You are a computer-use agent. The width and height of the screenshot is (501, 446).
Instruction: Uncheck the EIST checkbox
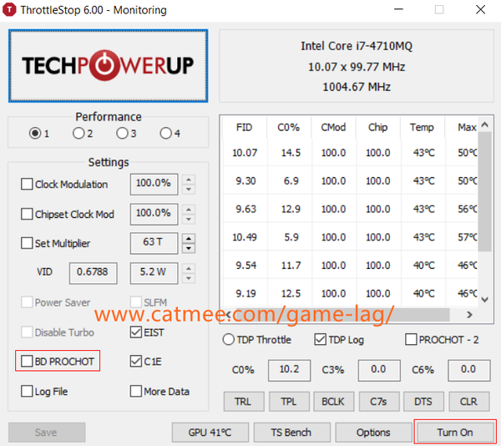tap(136, 332)
